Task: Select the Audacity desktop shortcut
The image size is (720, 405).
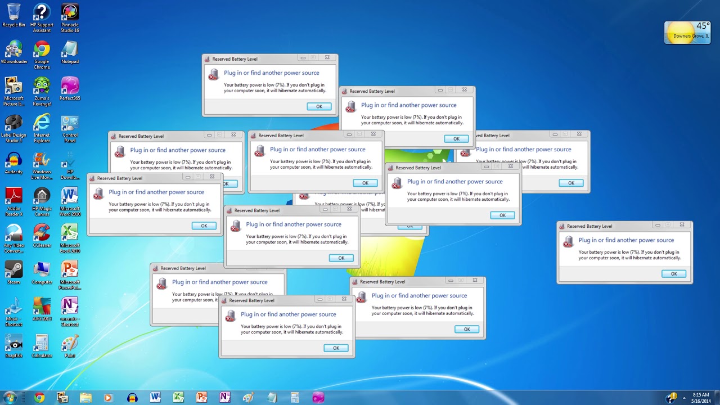Action: coord(13,163)
